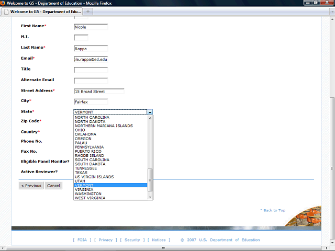Click horizontal scrollbar left arrow
The image size is (335, 251).
coord(2,248)
